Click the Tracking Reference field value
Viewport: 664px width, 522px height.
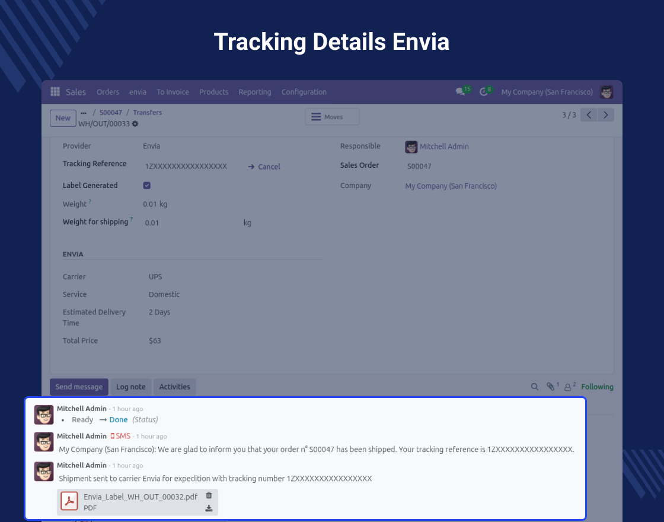point(186,167)
